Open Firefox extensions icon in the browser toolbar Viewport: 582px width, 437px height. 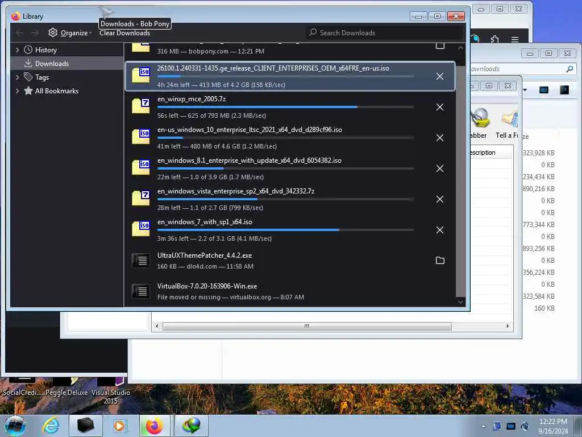click(x=495, y=39)
